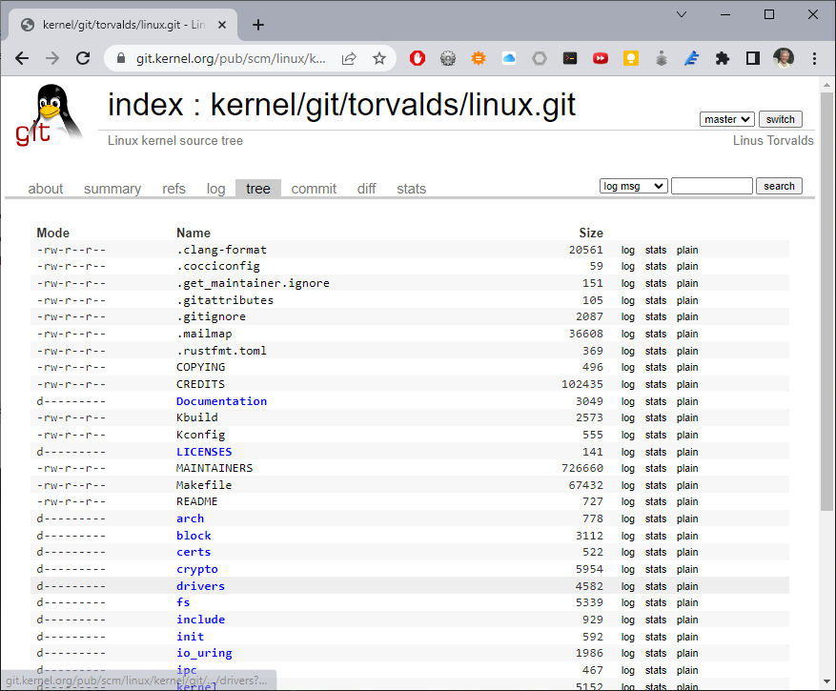Open the log msg search type dropdown
This screenshot has width=836, height=691.
(x=633, y=185)
